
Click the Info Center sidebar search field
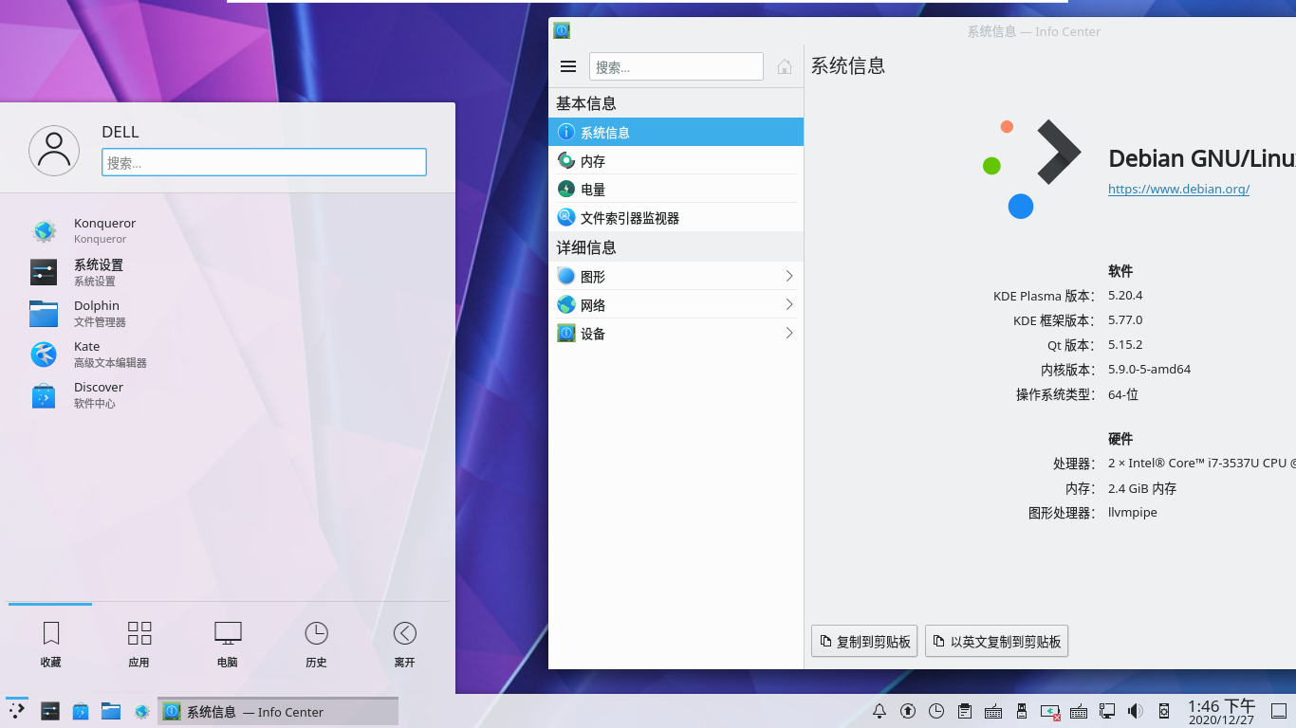[x=676, y=66]
